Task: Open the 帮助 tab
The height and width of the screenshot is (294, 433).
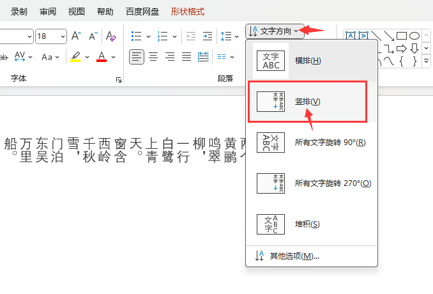Action: pyautogui.click(x=105, y=12)
